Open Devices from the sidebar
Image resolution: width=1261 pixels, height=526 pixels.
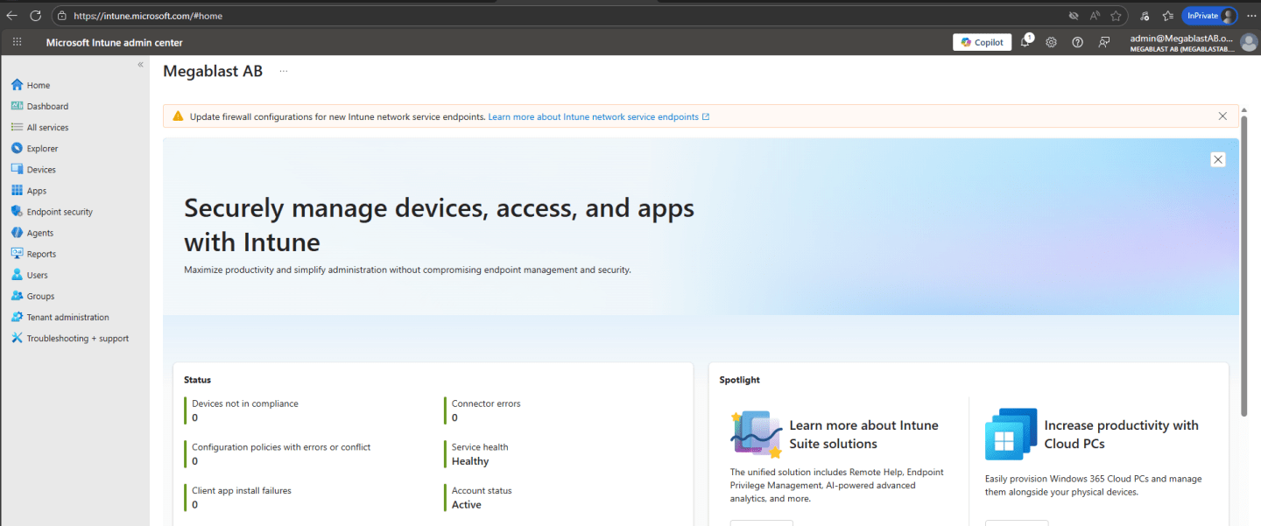[39, 169]
